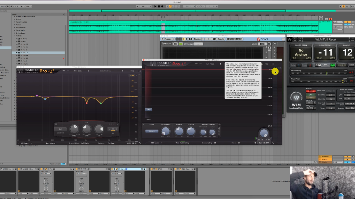Click the orange EQ band node

pyautogui.click(x=87, y=103)
